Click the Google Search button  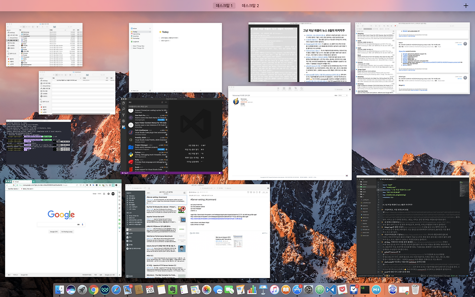(x=54, y=231)
